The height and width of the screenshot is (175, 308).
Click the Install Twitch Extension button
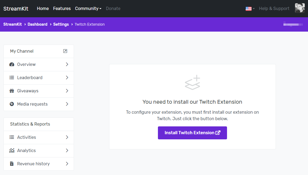[192, 133]
